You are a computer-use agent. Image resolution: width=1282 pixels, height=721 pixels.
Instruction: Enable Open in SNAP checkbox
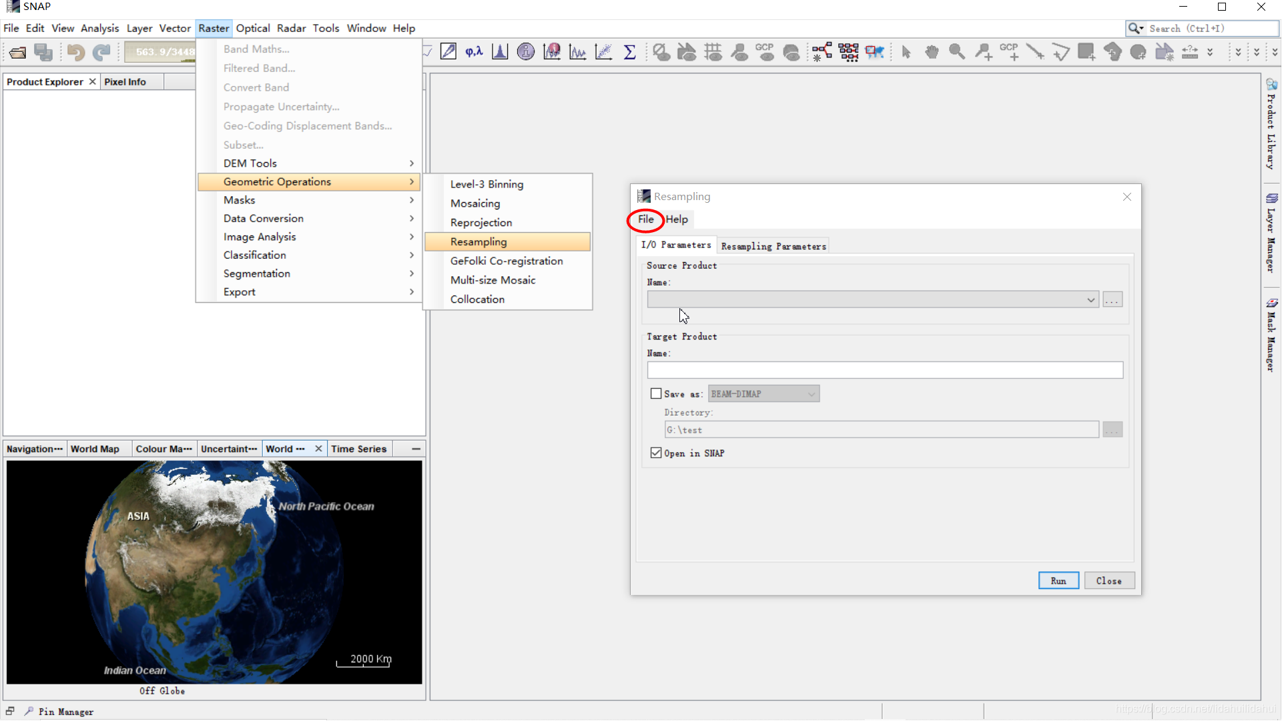[656, 452]
